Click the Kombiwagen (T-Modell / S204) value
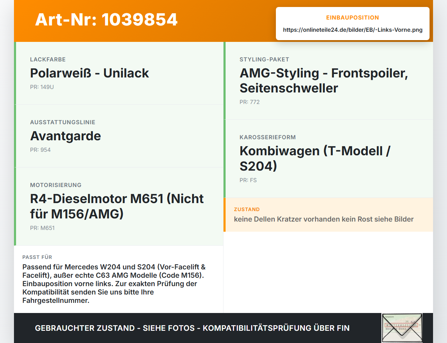The width and height of the screenshot is (447, 343). 315,158
